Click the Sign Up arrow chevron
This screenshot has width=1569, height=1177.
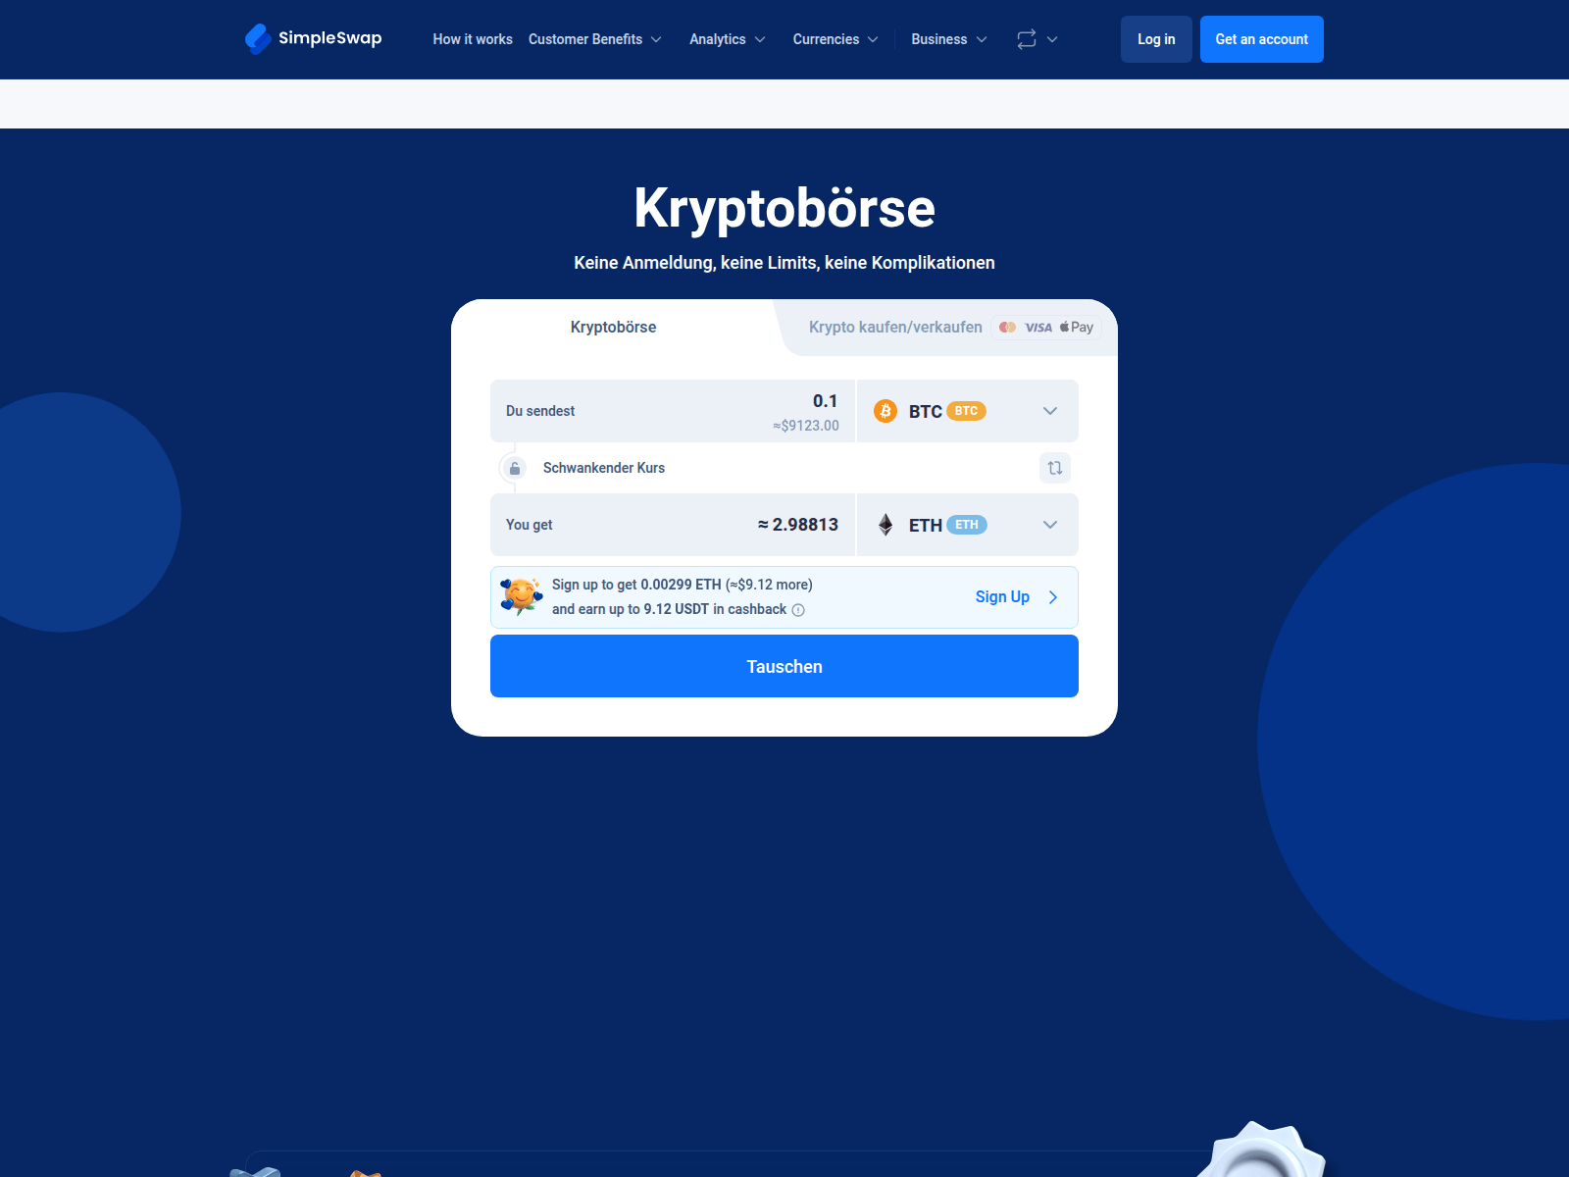(1053, 597)
